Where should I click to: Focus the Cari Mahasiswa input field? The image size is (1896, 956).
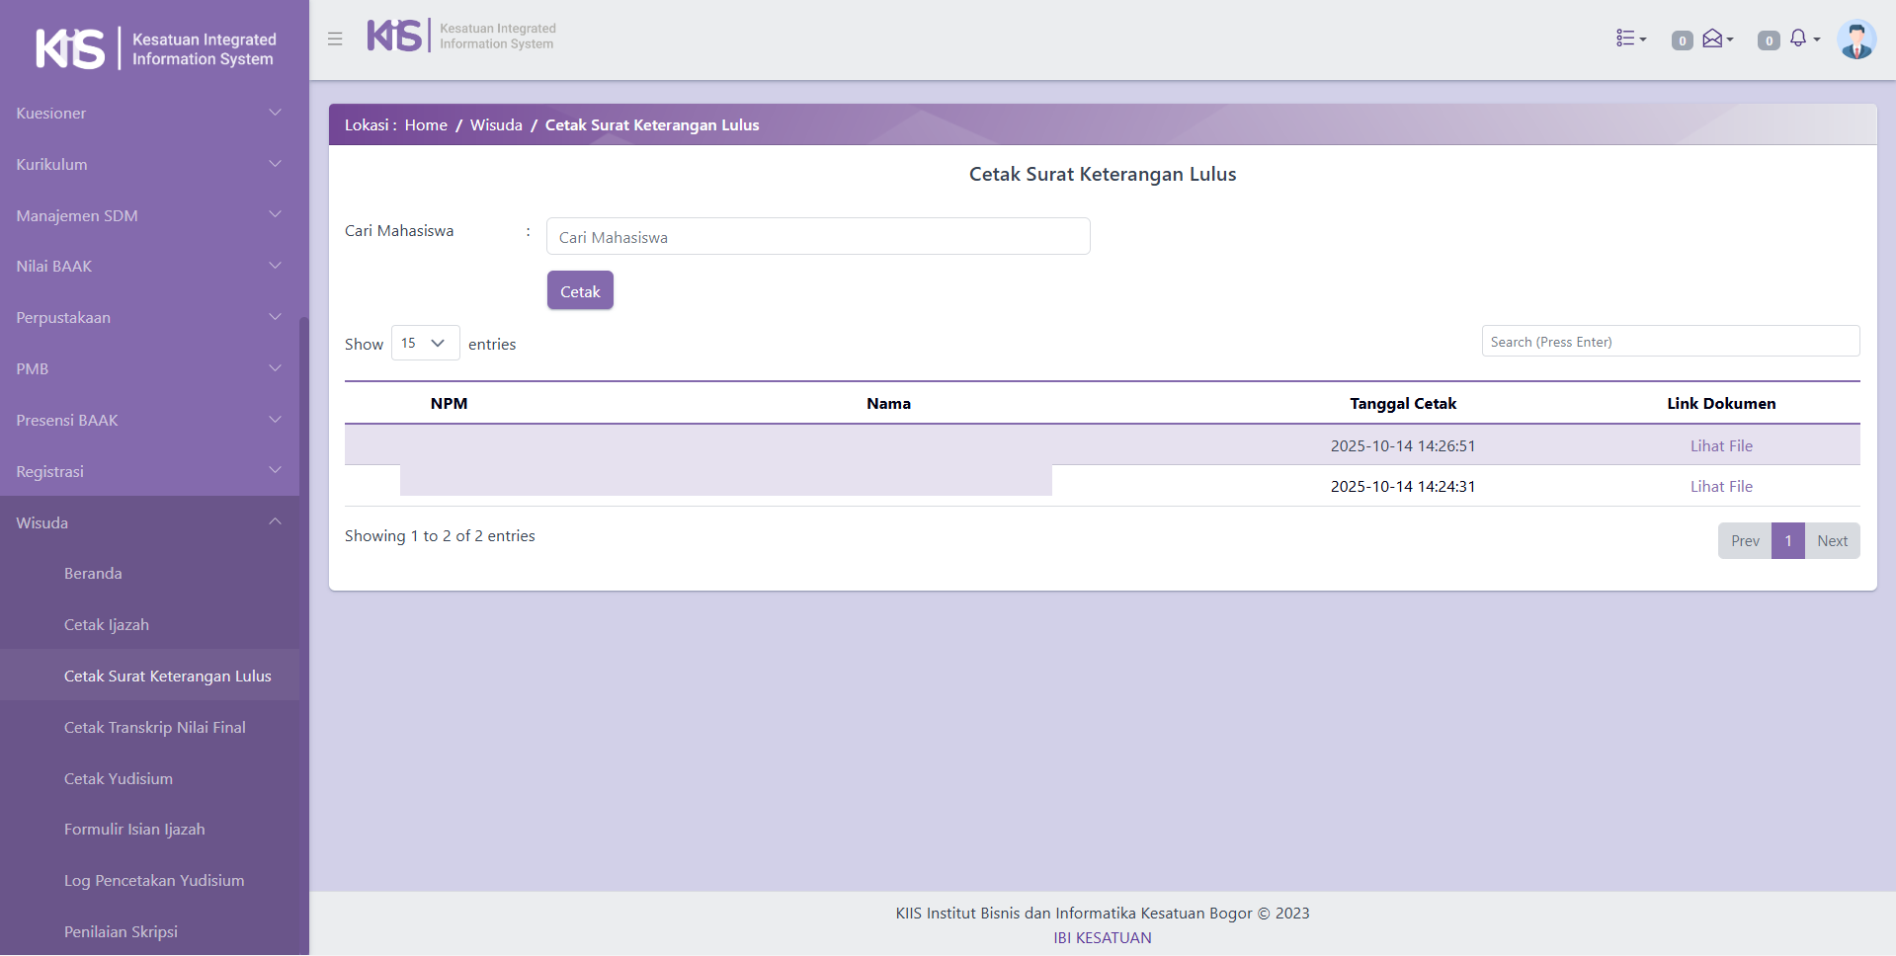coord(817,237)
